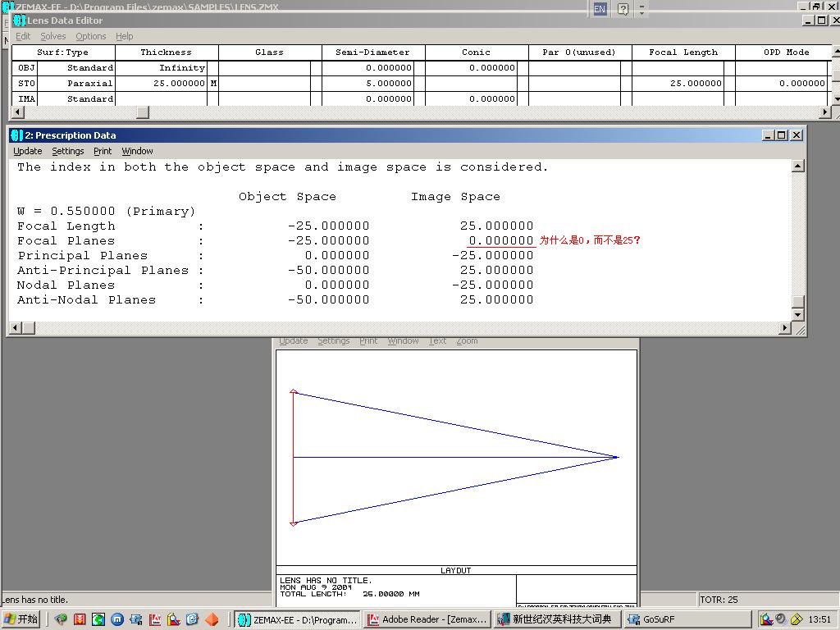
Task: Open the Help menu in Lens Data Editor
Action: tap(125, 36)
